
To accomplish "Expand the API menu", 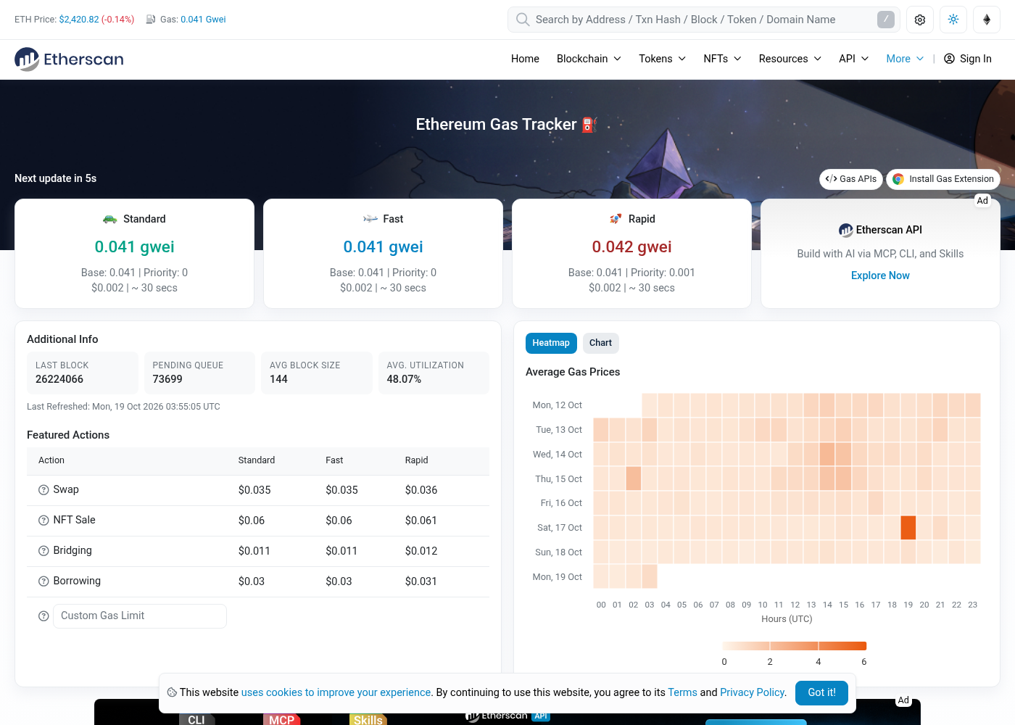I will click(853, 59).
